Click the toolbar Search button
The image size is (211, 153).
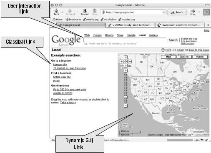tap(177, 13)
